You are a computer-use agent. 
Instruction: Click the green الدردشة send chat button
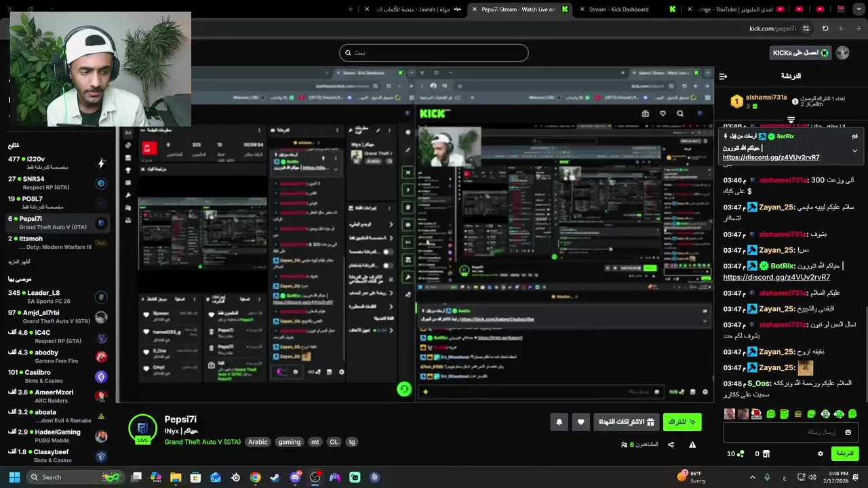[x=844, y=453]
